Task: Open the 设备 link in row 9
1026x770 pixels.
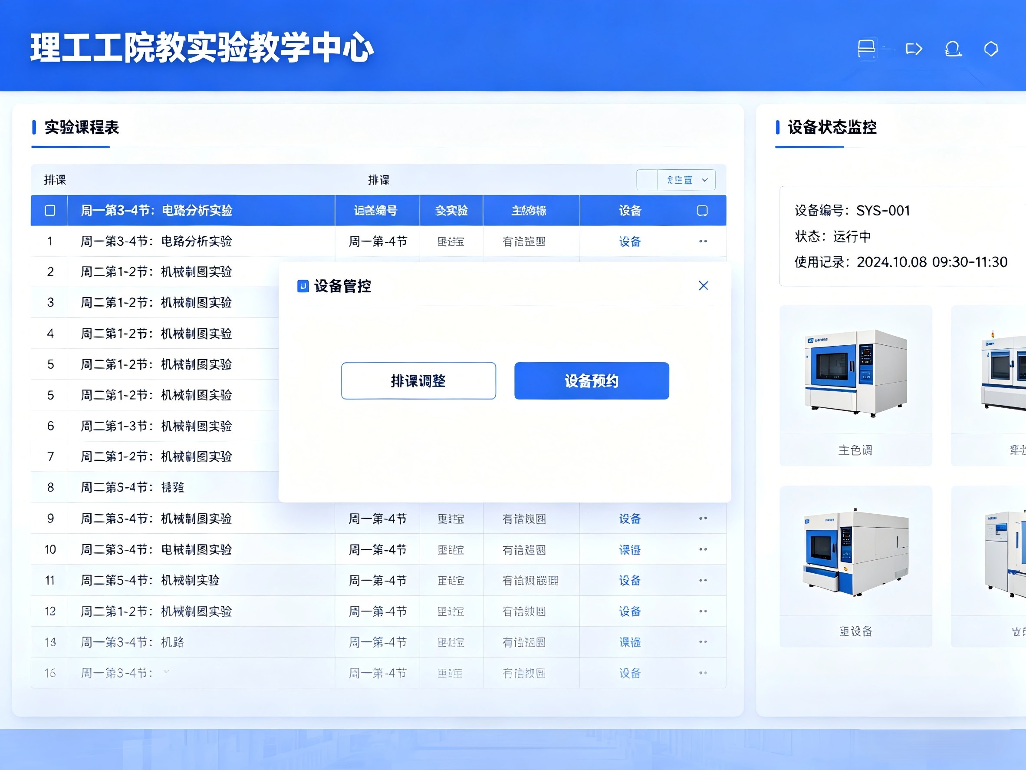Action: (629, 519)
